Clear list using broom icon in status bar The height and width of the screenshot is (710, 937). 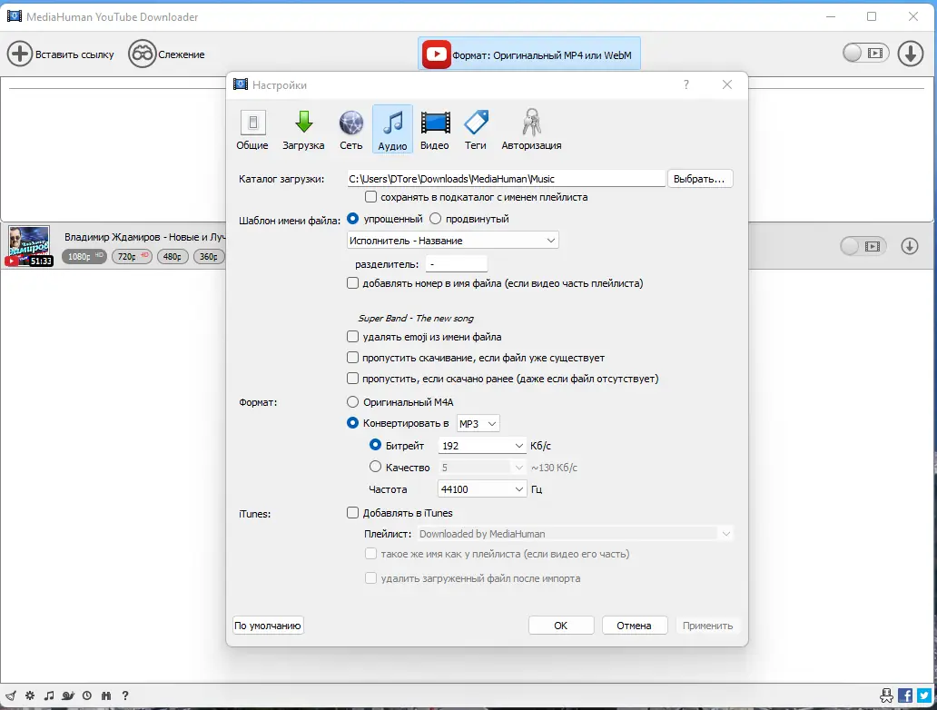[x=11, y=695]
